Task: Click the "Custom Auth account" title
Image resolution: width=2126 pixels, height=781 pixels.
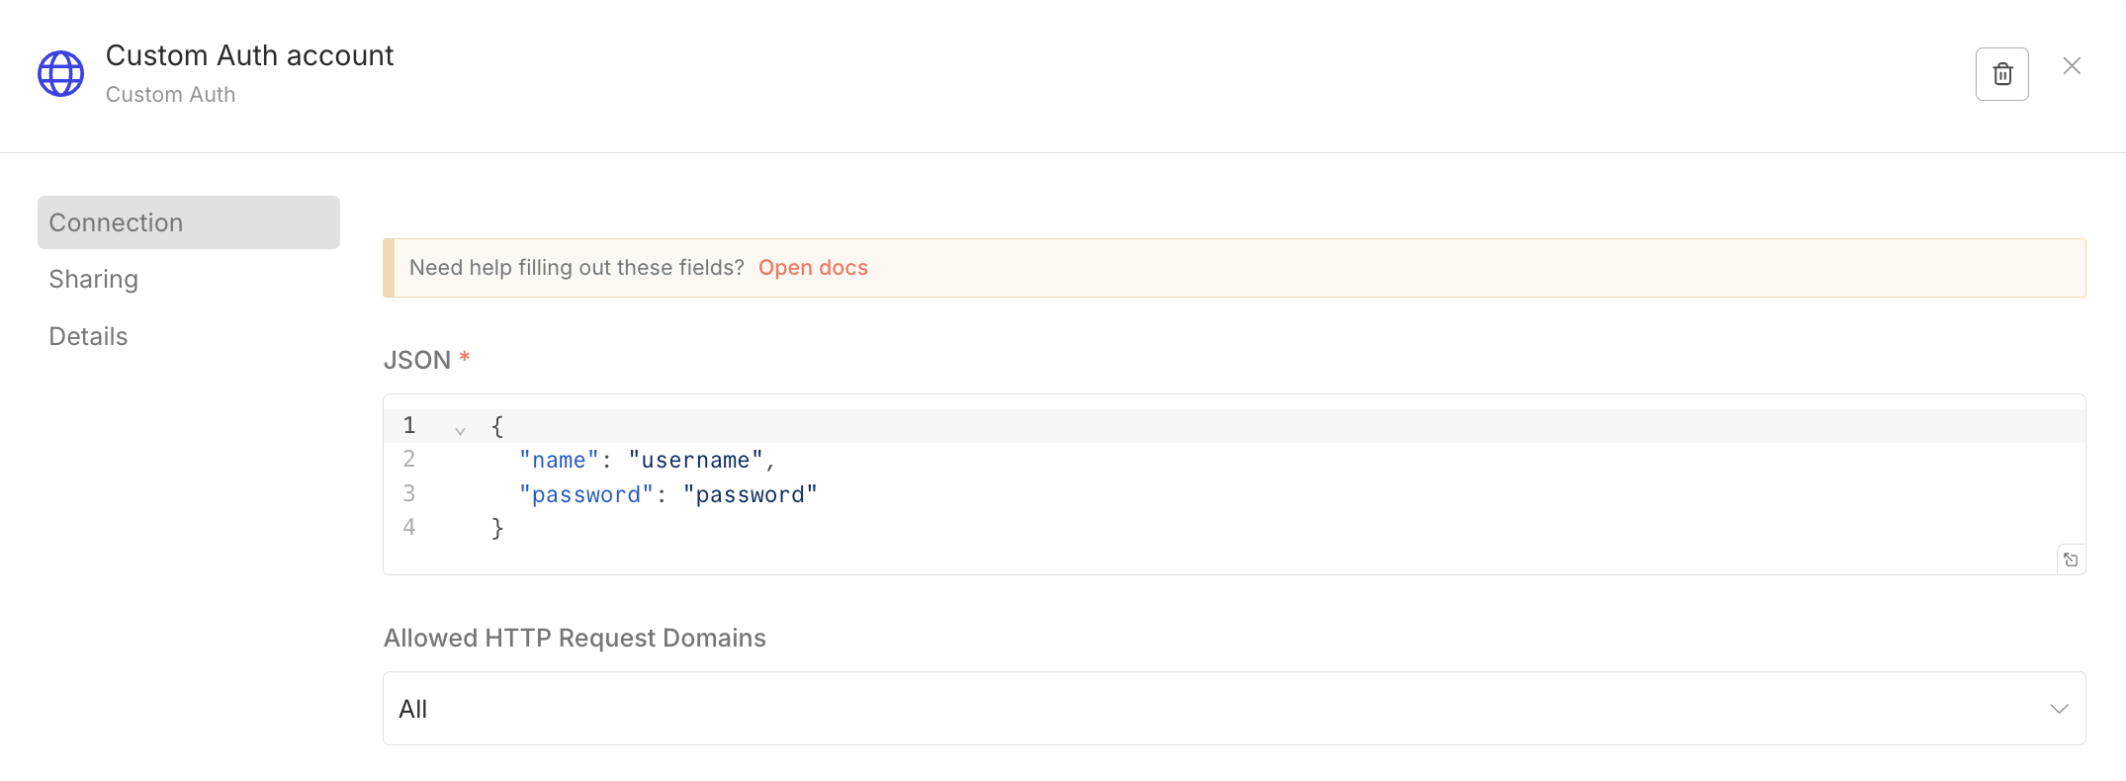Action: point(249,55)
